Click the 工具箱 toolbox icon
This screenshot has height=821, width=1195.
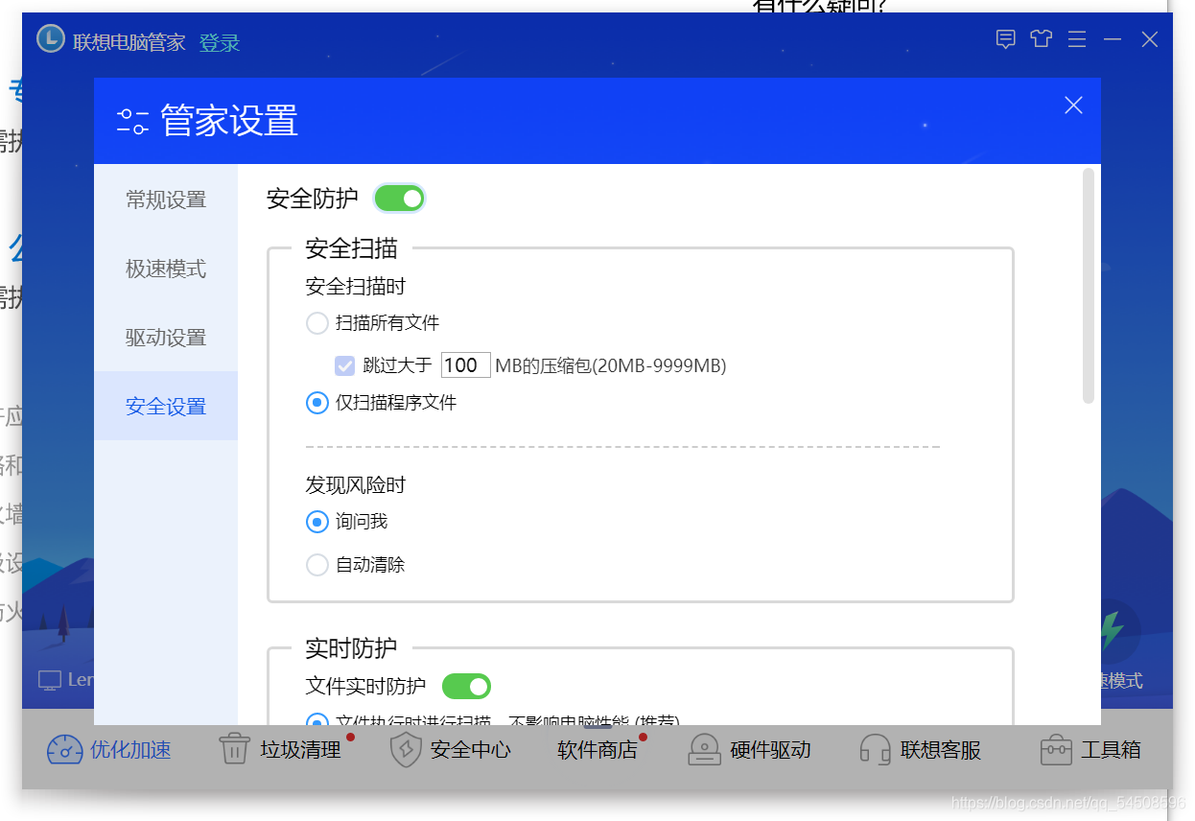coord(1056,750)
